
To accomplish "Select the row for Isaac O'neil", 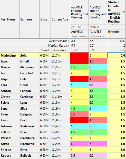I will click(x=63, y=61).
